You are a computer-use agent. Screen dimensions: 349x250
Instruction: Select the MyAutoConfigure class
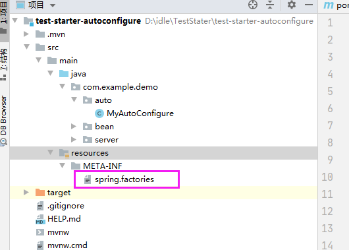[140, 113]
